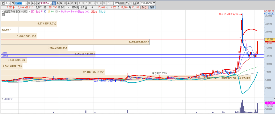
Task: Click the date field 2026/05/07
Action: coord(146,3)
